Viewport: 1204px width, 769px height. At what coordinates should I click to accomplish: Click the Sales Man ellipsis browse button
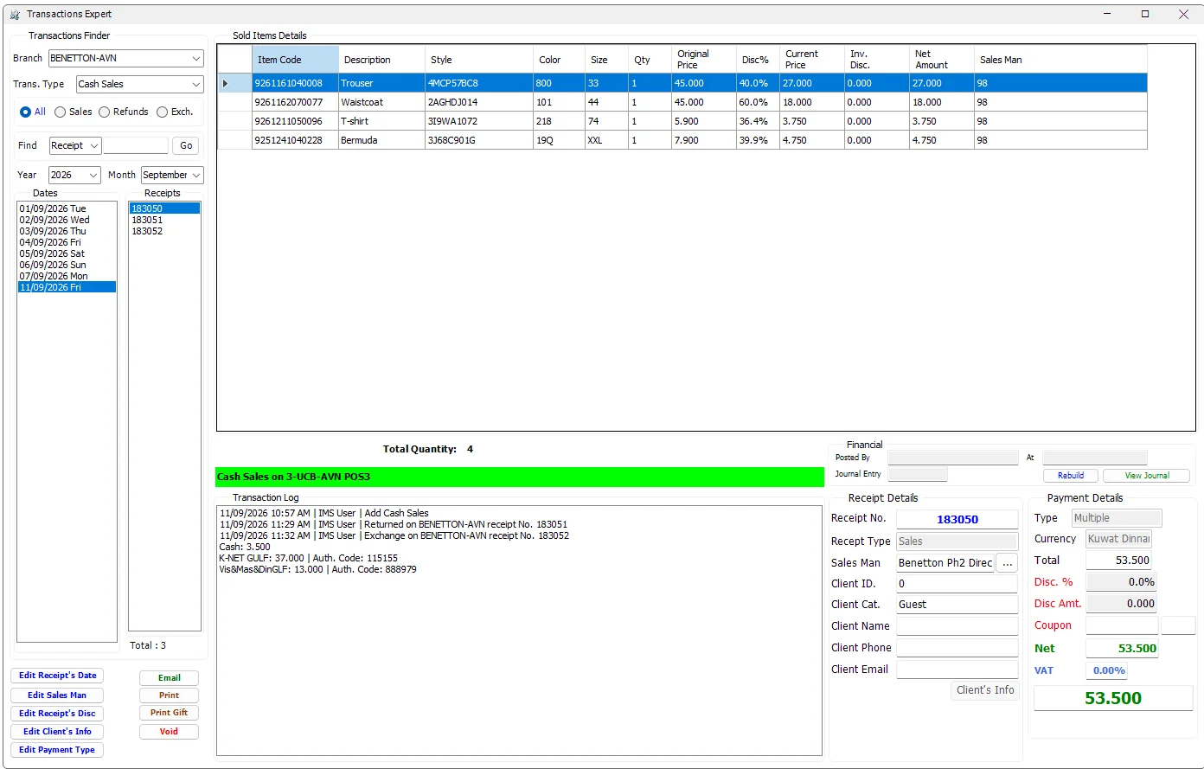(x=1007, y=563)
